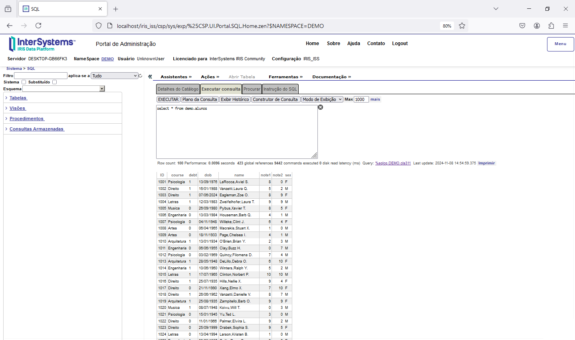Click the Max rows input field

(361, 99)
